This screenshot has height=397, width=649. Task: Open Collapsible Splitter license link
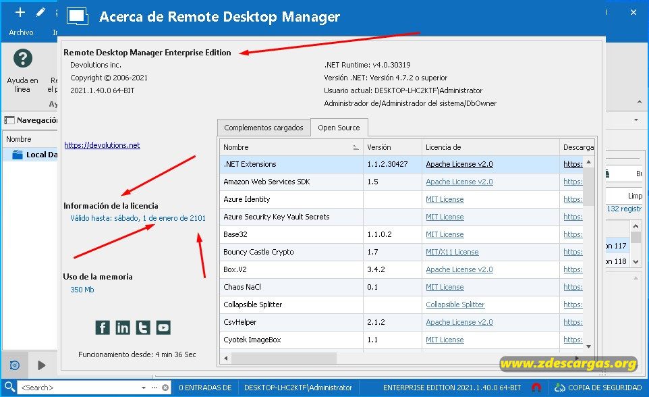455,305
